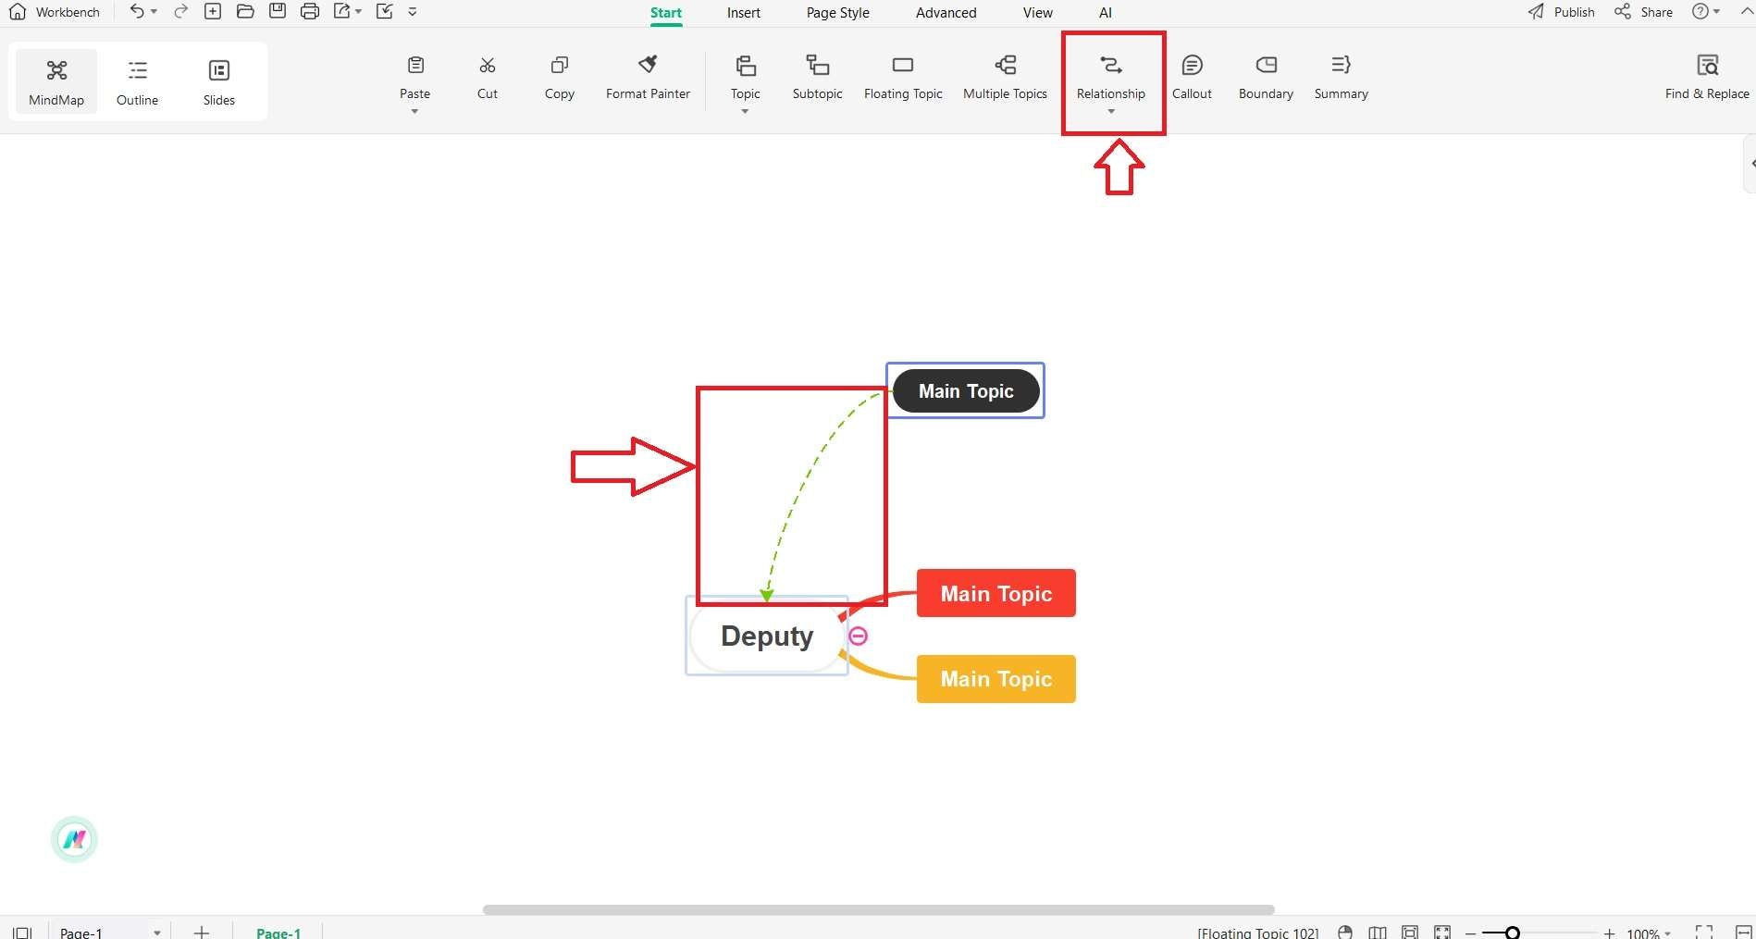This screenshot has height=939, width=1756.
Task: Collapse Deputy branches with minus circle
Action: 859,636
